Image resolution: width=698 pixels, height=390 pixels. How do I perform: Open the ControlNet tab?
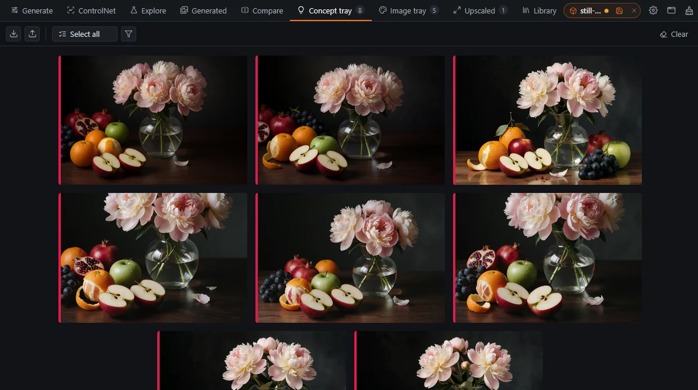tap(91, 11)
